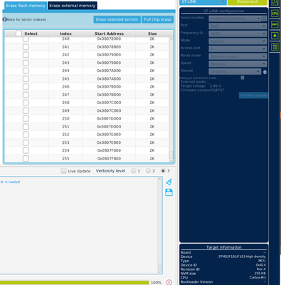
Task: Click the Target voltage 2.86 V text
Action: click(201, 86)
